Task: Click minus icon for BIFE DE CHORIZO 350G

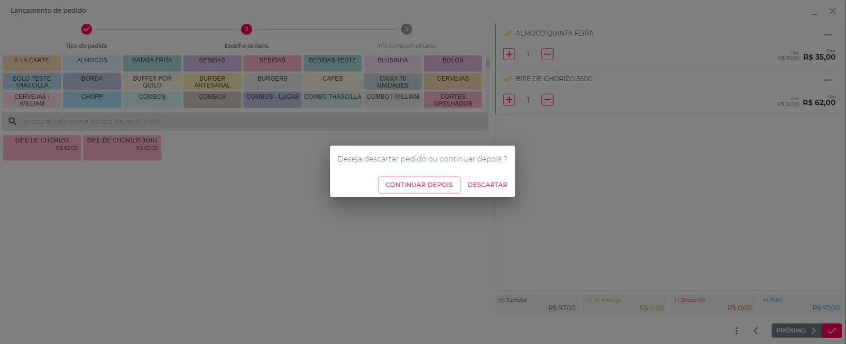Action: (547, 99)
